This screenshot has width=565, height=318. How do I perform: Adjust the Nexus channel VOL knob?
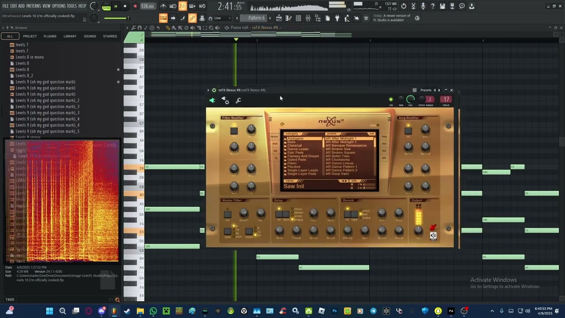point(411,99)
